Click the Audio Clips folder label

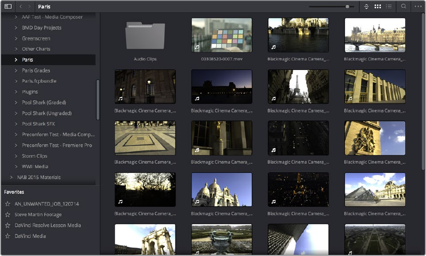click(x=145, y=59)
